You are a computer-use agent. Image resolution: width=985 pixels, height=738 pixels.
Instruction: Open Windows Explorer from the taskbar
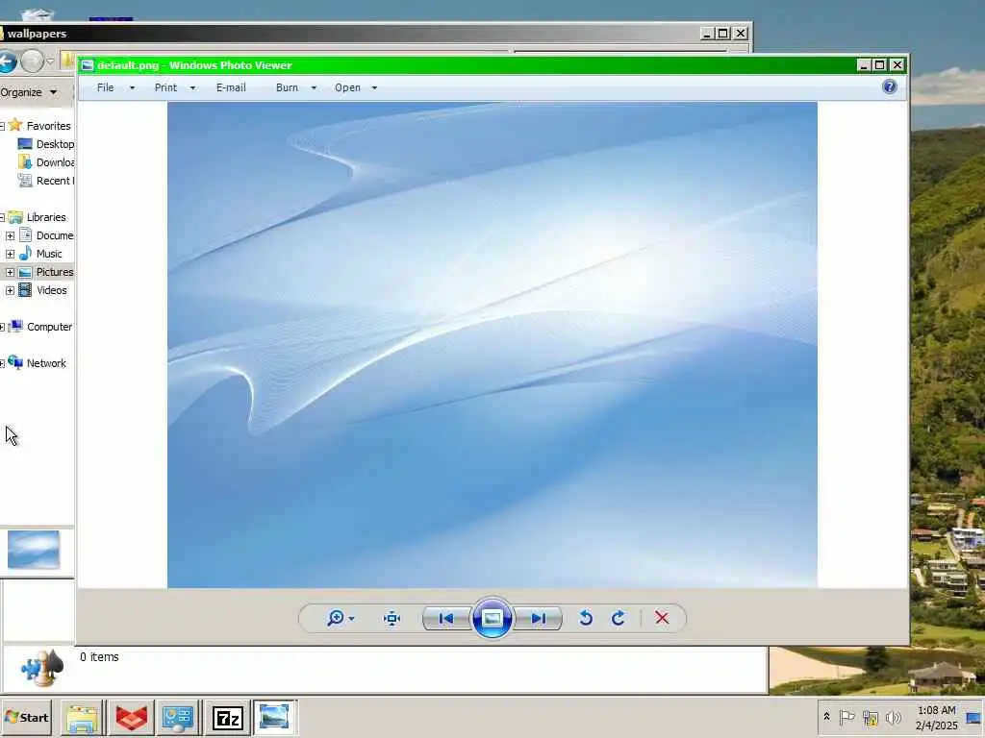click(x=82, y=717)
